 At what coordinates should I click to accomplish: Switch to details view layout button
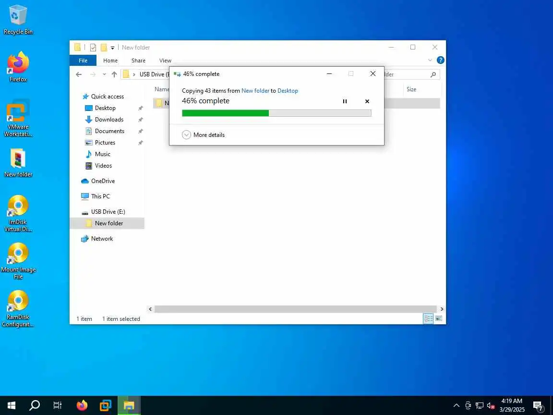(x=428, y=318)
